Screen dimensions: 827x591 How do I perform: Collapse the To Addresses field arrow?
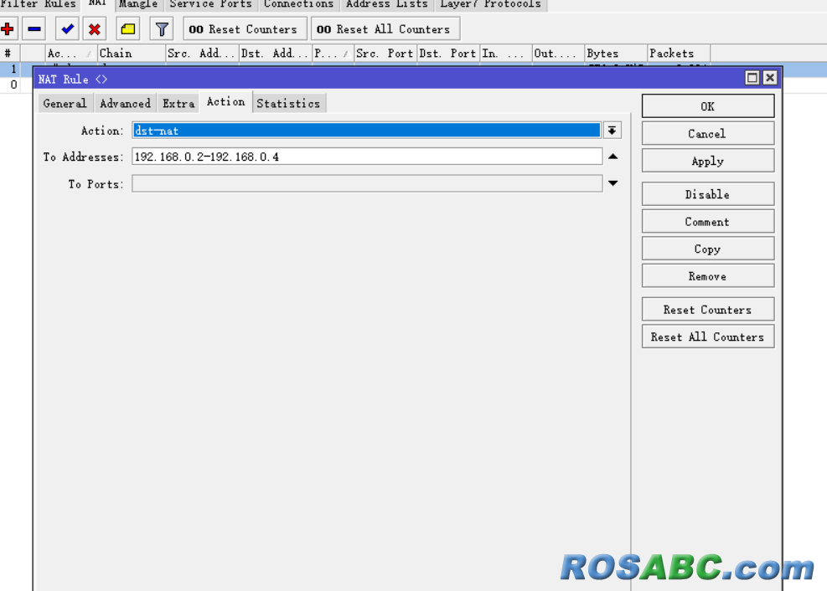point(612,157)
